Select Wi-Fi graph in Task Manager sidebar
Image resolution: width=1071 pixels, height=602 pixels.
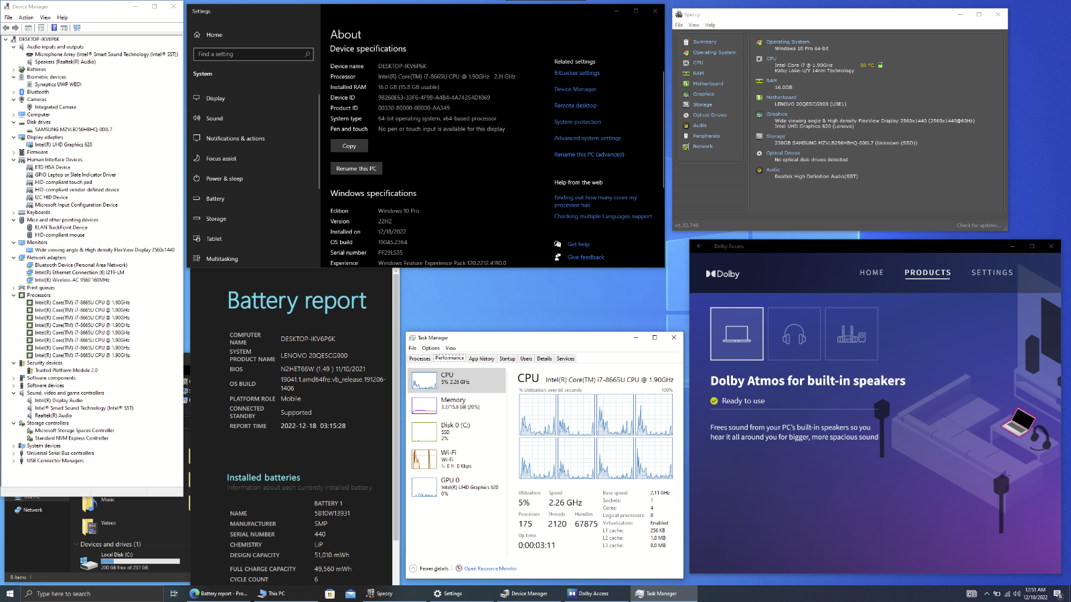pos(457,459)
